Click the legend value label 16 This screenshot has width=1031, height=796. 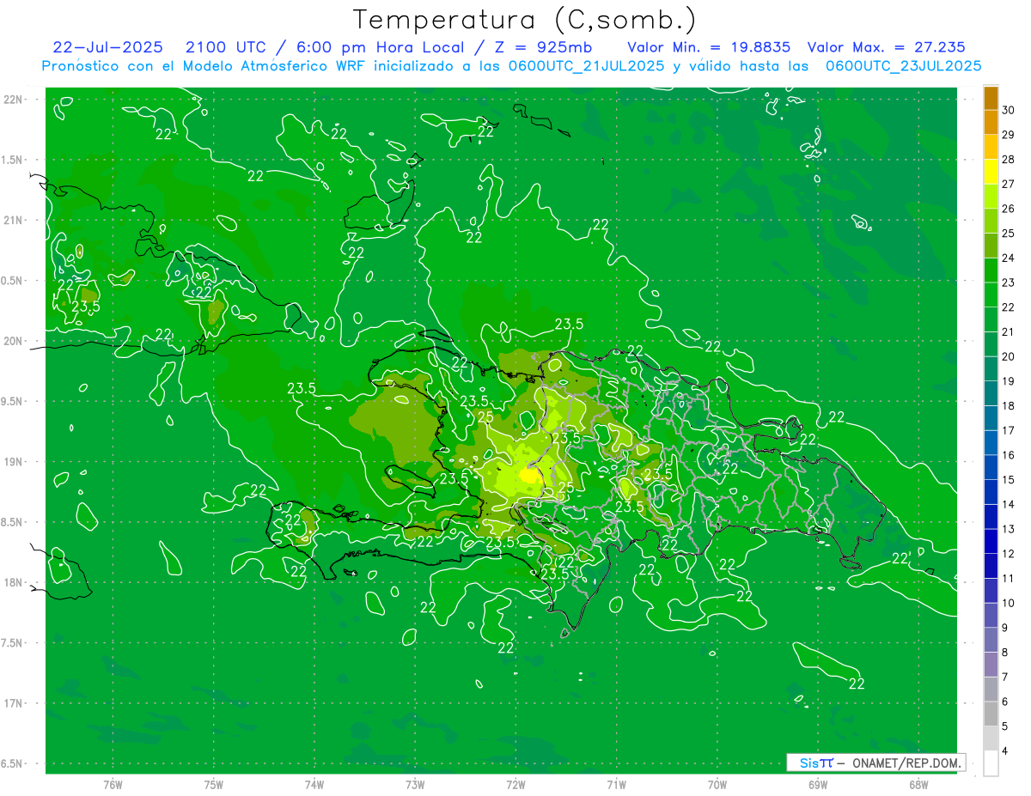1008,455
